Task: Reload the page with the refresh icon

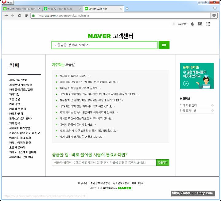Action: tap(19, 16)
